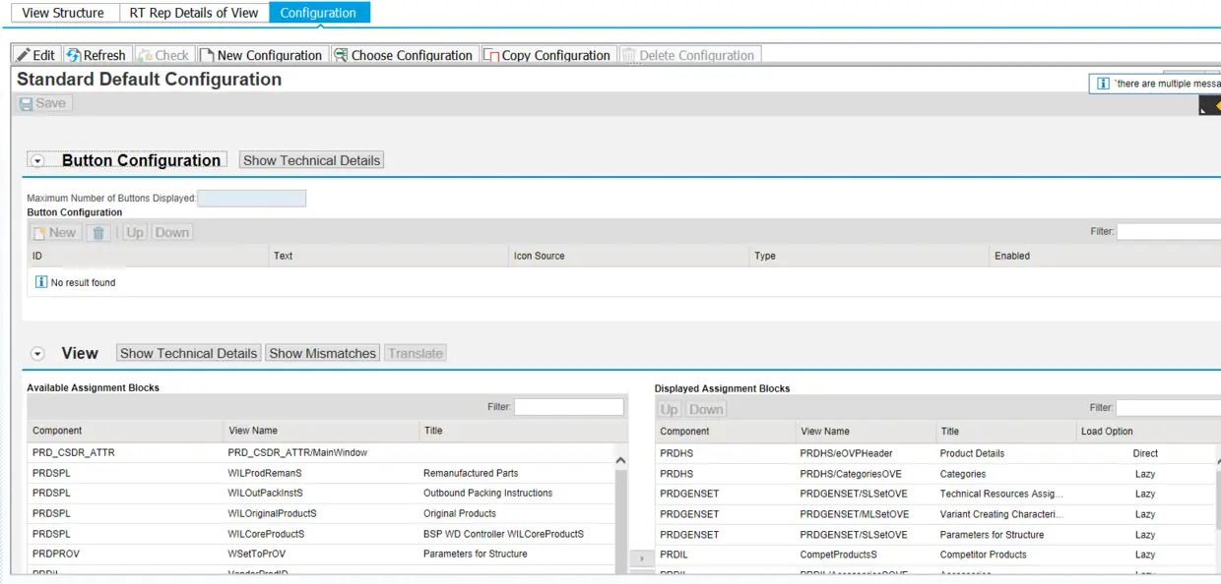
Task: Click Filter field above Available Assignment Blocks
Action: tap(569, 407)
